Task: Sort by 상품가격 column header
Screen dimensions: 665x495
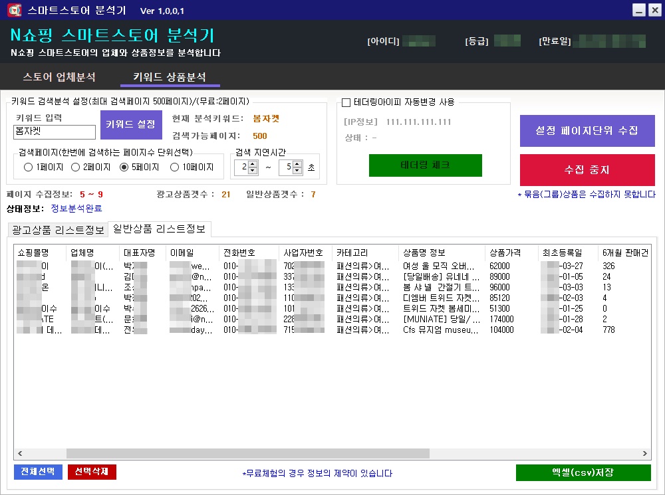Action: [511, 253]
